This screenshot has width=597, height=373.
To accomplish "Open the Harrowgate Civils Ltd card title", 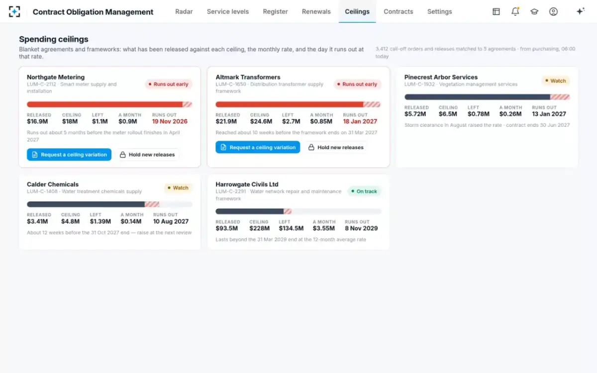I will tap(247, 185).
